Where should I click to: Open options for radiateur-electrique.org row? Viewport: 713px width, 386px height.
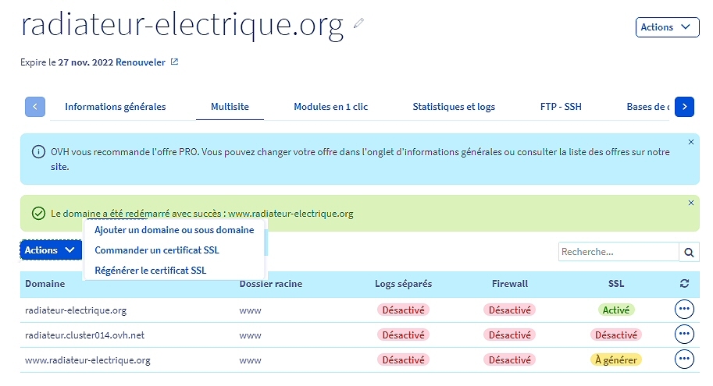click(x=684, y=310)
